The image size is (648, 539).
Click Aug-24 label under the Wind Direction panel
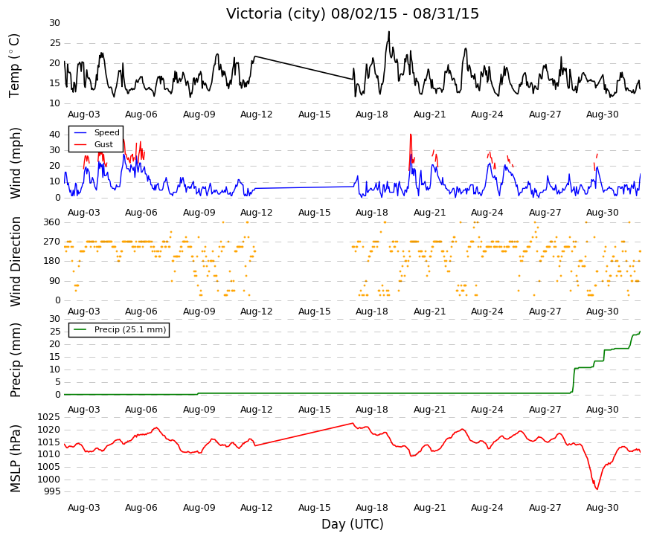coord(487,312)
